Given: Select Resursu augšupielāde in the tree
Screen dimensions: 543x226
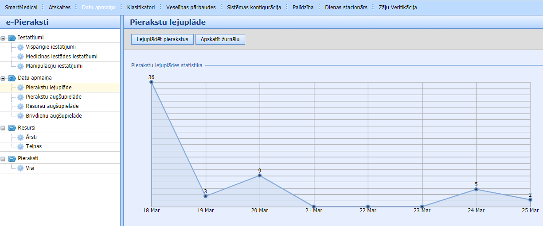Looking at the screenshot, I should tap(52, 107).
